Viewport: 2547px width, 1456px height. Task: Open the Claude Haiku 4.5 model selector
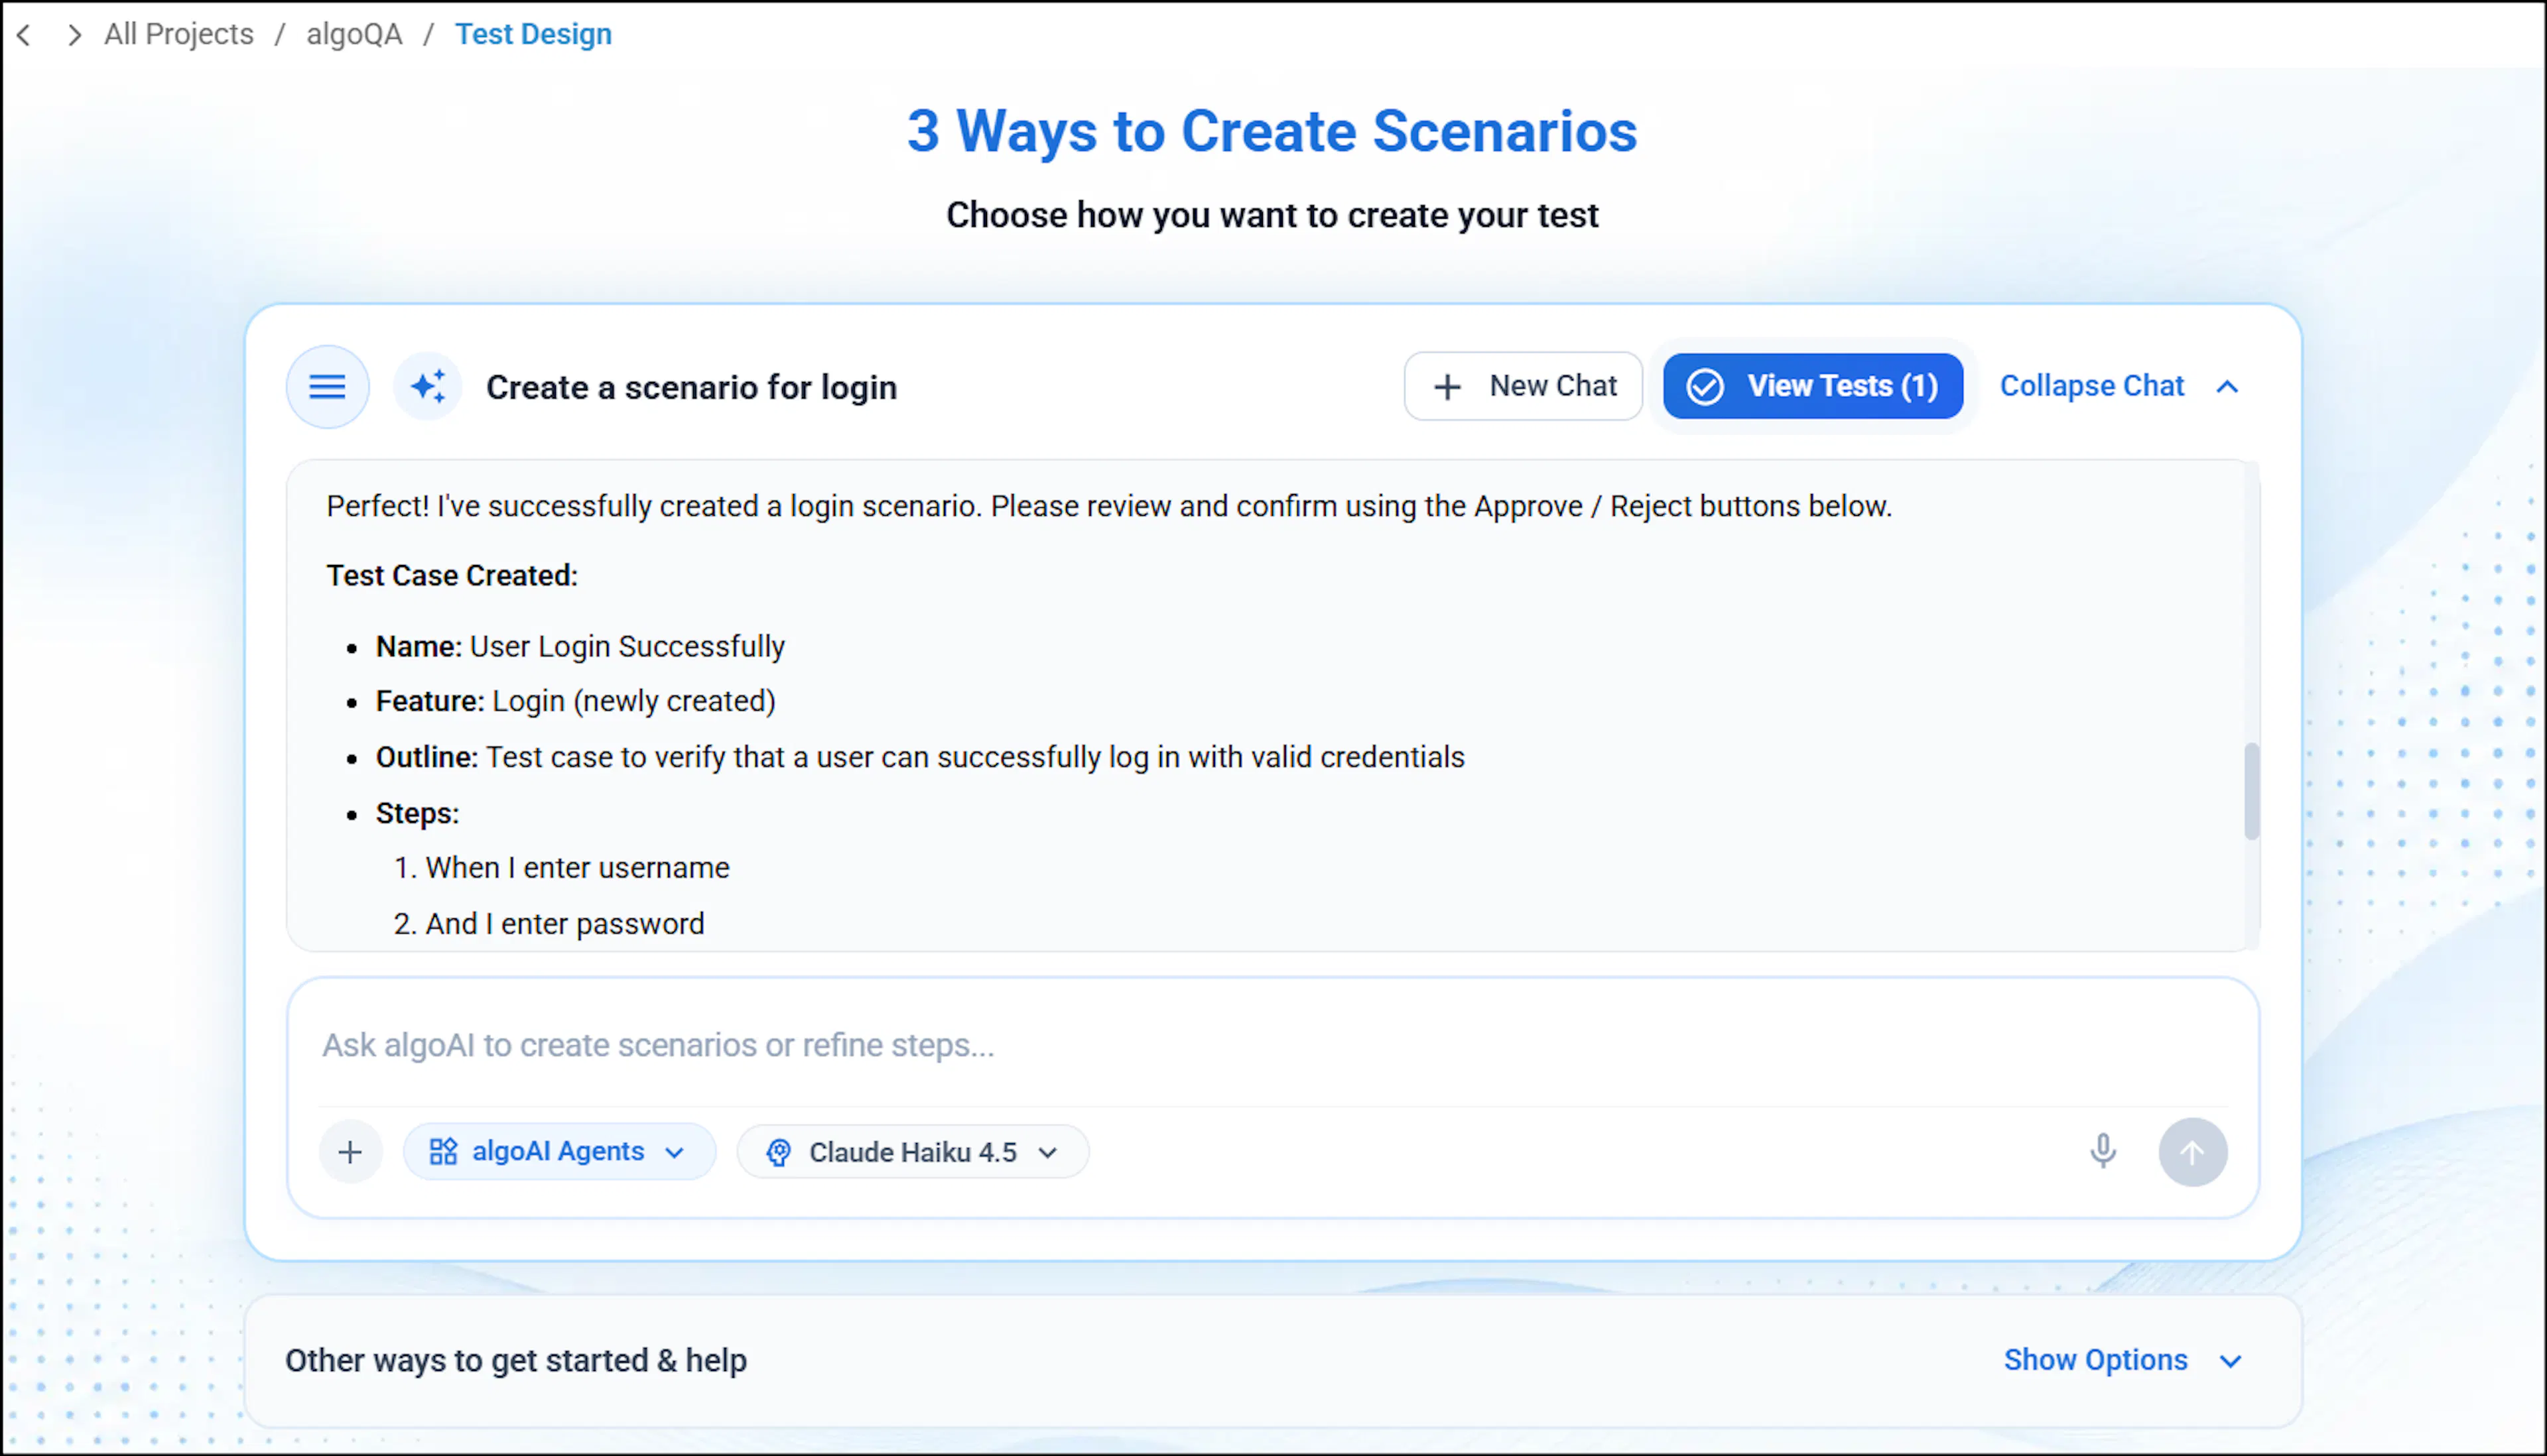pyautogui.click(x=913, y=1152)
